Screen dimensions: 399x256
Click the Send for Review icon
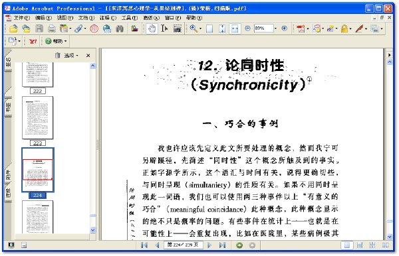[331, 29]
